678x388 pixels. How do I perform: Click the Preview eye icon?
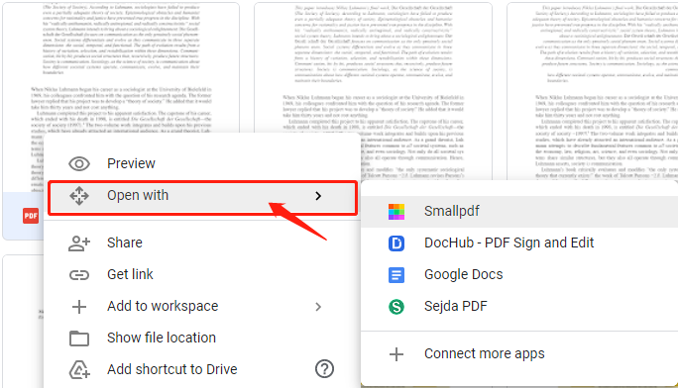(79, 164)
